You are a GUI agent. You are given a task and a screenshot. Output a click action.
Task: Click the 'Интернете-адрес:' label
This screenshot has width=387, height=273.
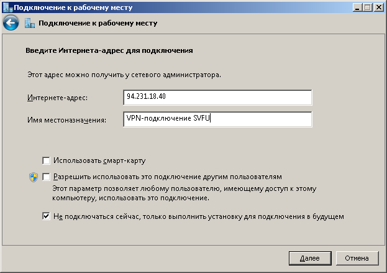tap(58, 98)
